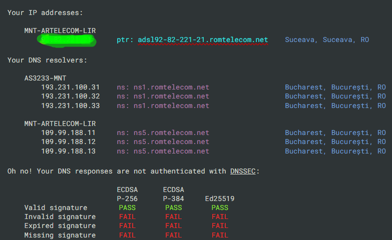Click resolver IP 109.99.188.12
The height and width of the screenshot is (240, 392).
68,142
